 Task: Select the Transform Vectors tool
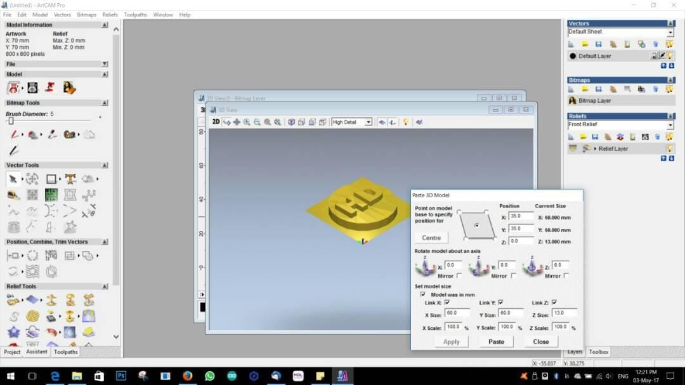click(x=32, y=179)
